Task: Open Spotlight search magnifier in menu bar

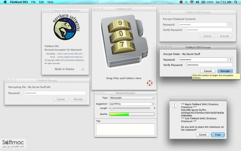Action: coord(236,2)
